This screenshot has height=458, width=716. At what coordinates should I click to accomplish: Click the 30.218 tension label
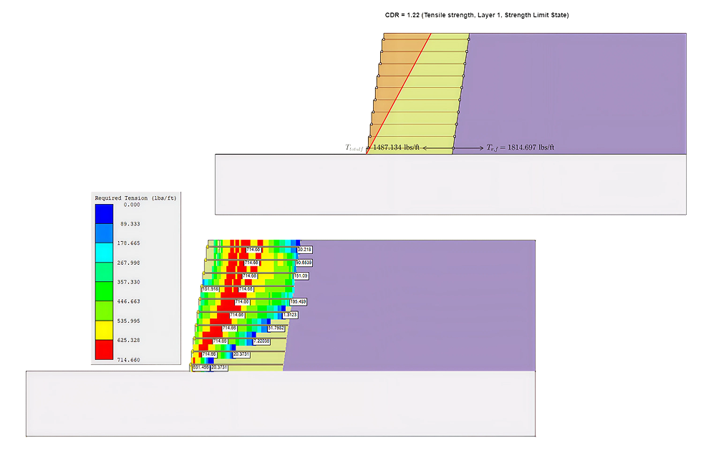point(304,250)
